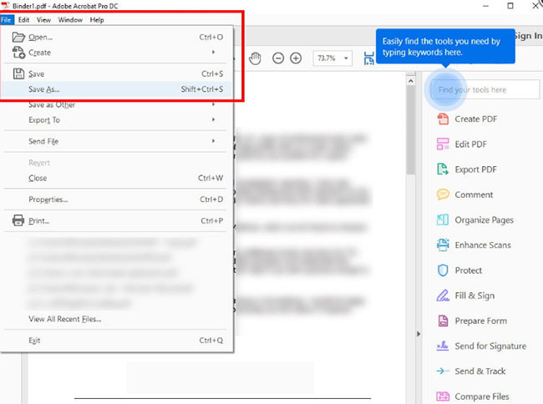Viewport: 543px width, 404px height.
Task: Open the Edit menu
Action: (x=24, y=19)
